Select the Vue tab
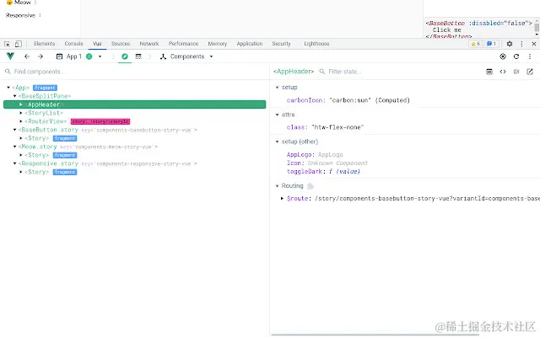 coord(97,44)
